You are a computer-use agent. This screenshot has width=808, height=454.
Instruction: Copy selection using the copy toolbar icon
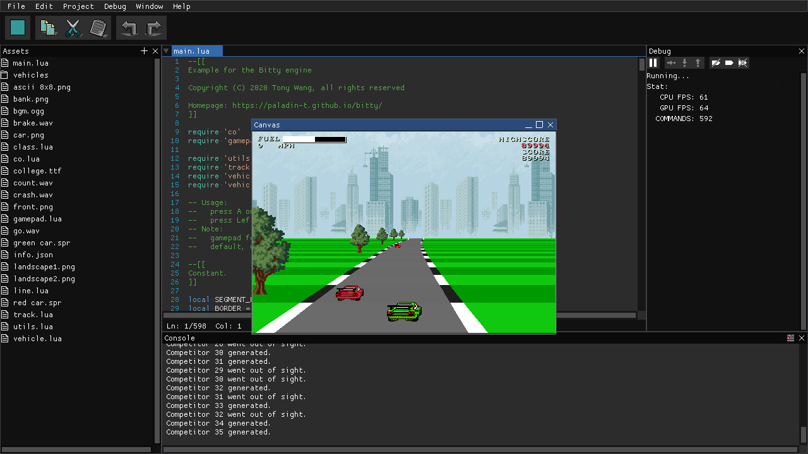pyautogui.click(x=48, y=27)
